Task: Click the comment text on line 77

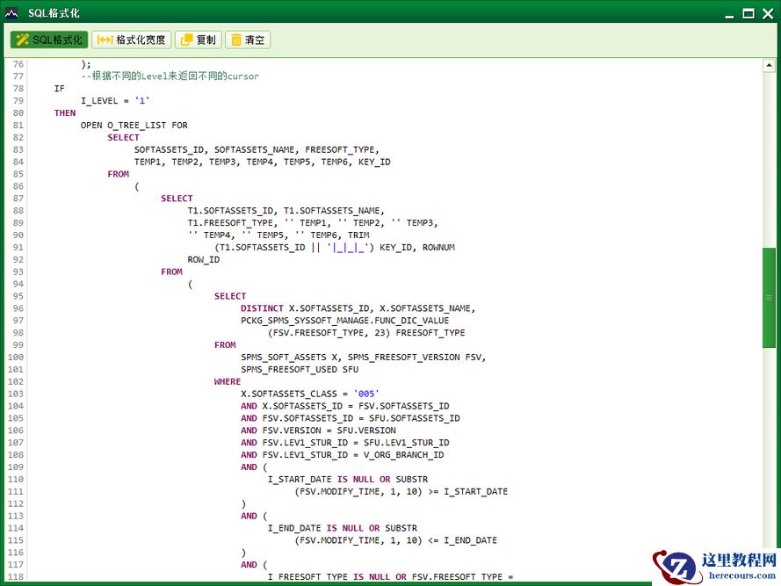Action: [x=170, y=76]
